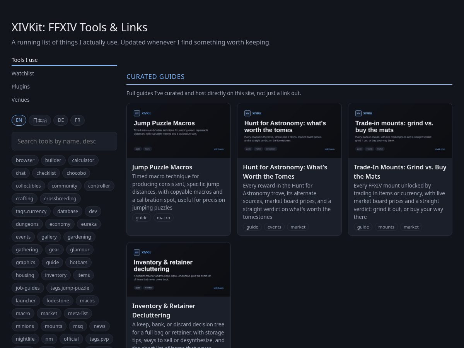Toggle the chocobo tag filter

tap(76, 173)
